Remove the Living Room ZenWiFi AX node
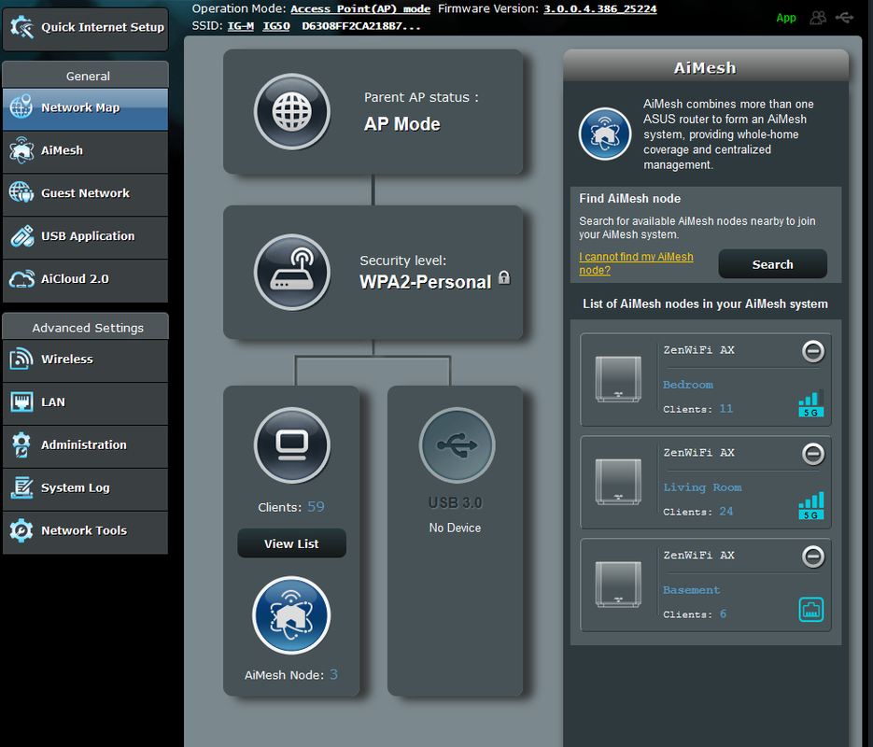873x747 pixels. (x=813, y=454)
